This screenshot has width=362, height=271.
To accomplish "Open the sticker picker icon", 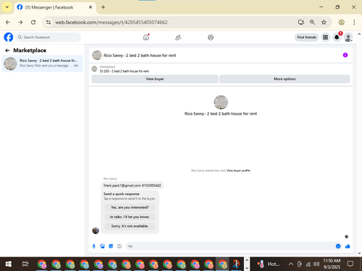I will [111, 246].
